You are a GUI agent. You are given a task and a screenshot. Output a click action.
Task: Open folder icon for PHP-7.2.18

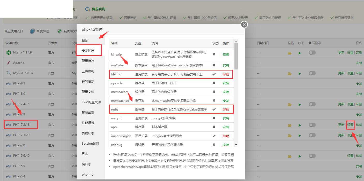coord(289,125)
